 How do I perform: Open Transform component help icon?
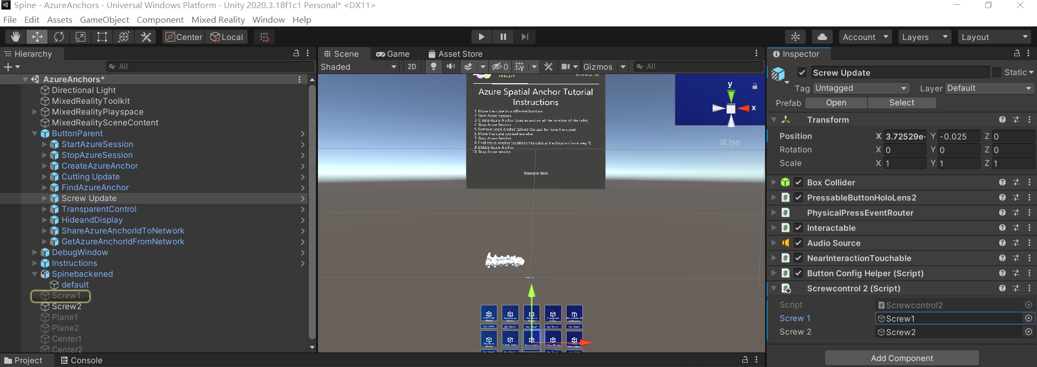1002,119
